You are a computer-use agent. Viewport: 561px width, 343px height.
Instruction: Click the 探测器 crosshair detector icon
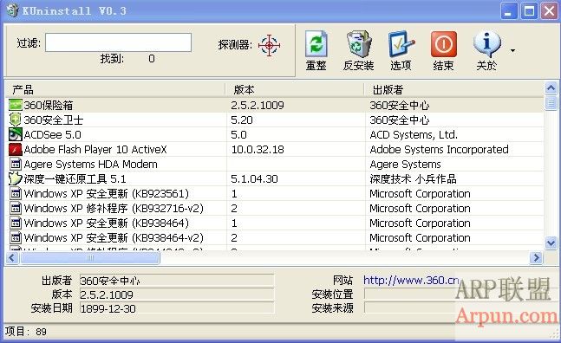269,45
